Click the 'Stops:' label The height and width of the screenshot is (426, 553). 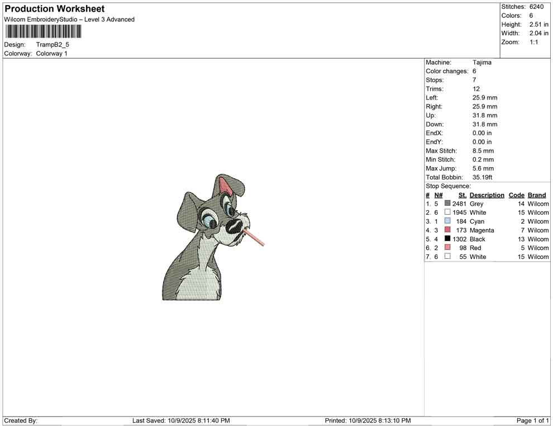[x=435, y=80]
